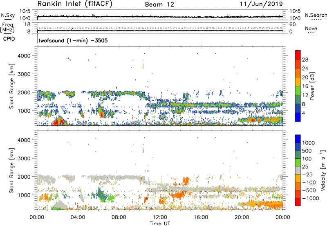This screenshot has height=226, width=327.
Task: Click the '04:00' time tick label
Action: (x=78, y=217)
